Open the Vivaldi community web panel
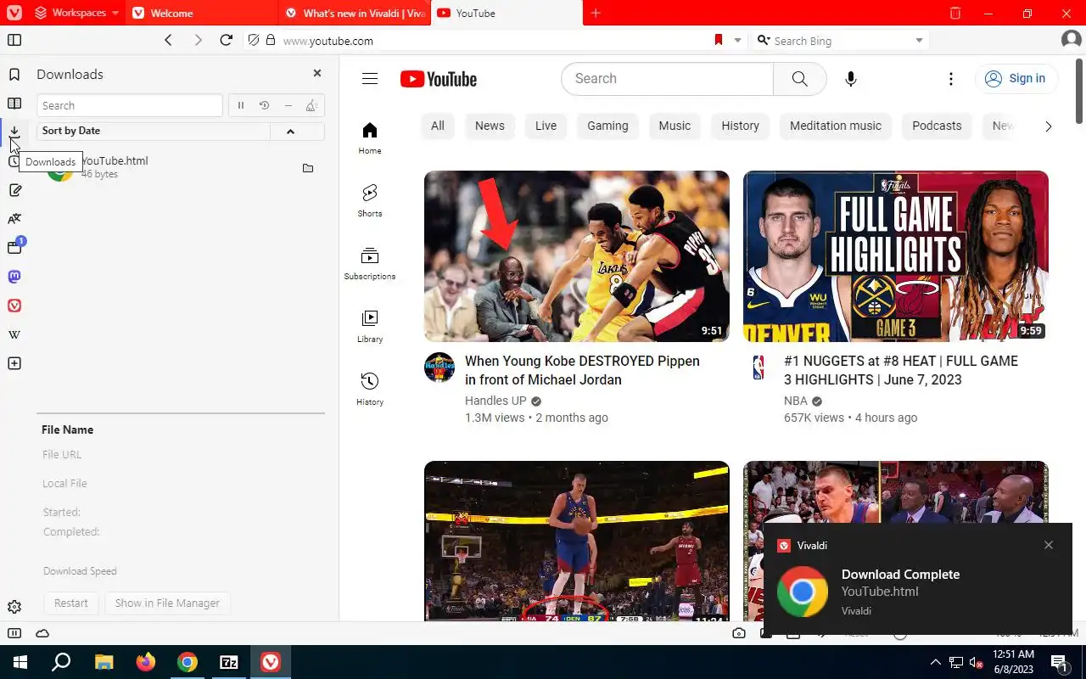 point(14,306)
